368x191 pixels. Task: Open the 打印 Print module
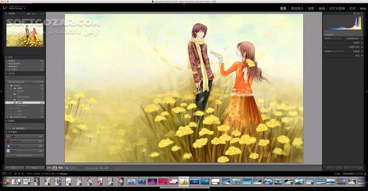[x=353, y=8]
